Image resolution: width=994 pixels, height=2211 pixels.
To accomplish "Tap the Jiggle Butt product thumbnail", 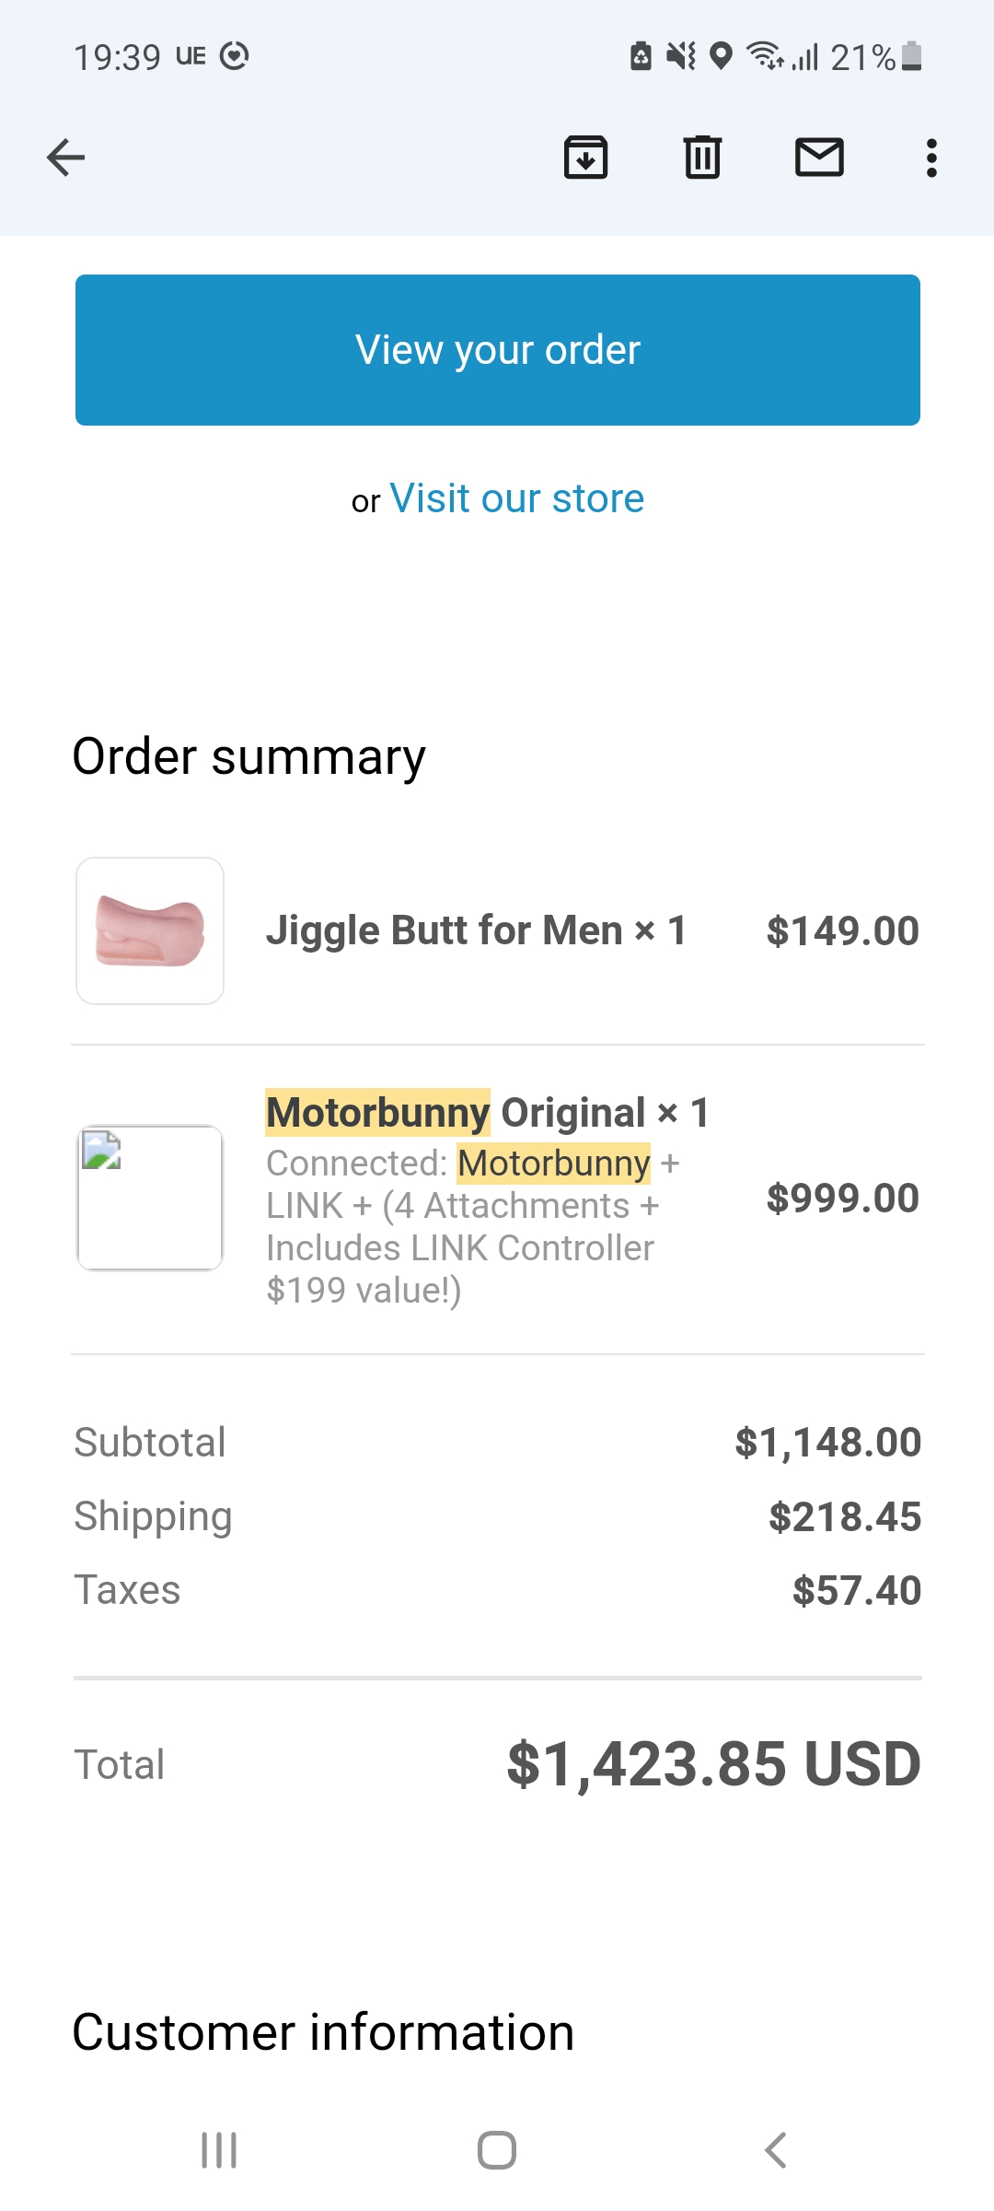I will (x=150, y=930).
